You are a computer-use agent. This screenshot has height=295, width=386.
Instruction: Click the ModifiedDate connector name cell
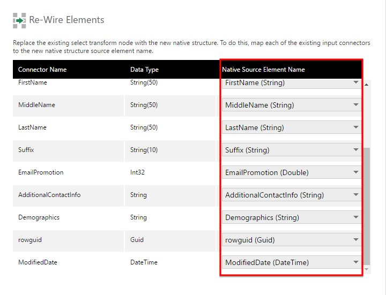pyautogui.click(x=38, y=263)
